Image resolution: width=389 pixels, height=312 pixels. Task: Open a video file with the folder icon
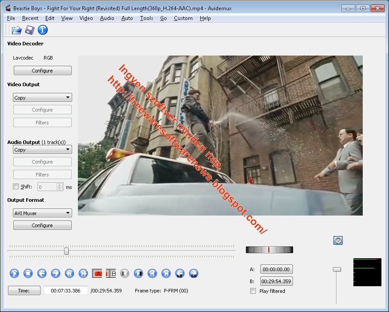tap(16, 30)
